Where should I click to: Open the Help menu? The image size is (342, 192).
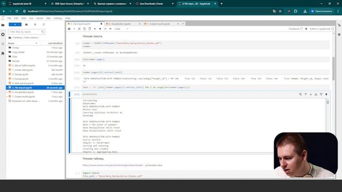(68, 18)
